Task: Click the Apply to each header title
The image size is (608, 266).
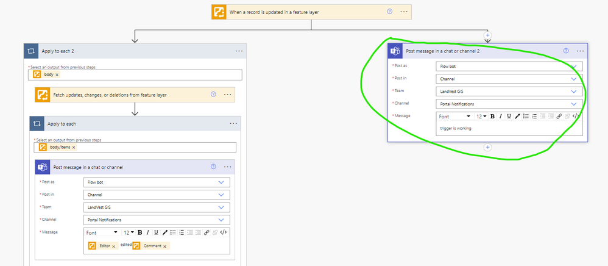Action: [x=62, y=124]
